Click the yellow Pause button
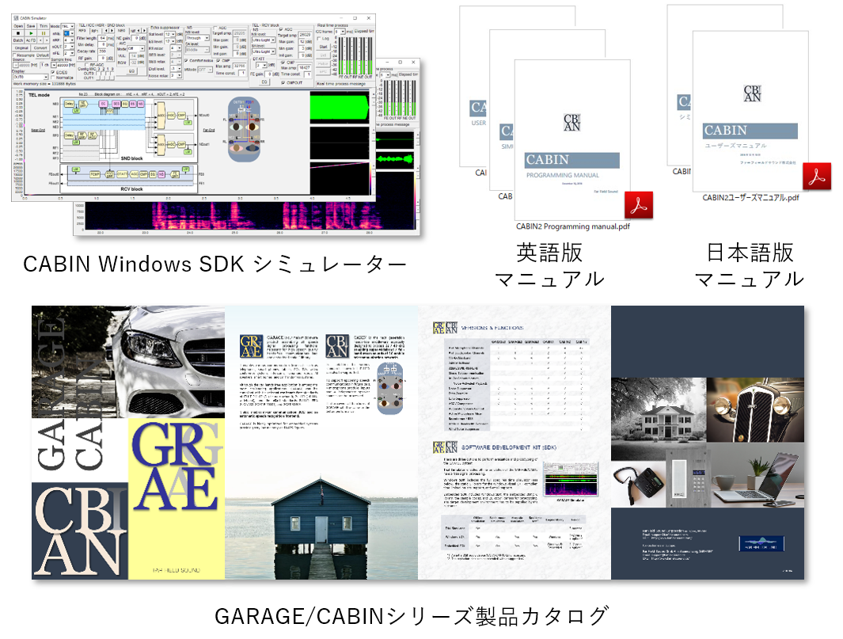 tap(44, 33)
